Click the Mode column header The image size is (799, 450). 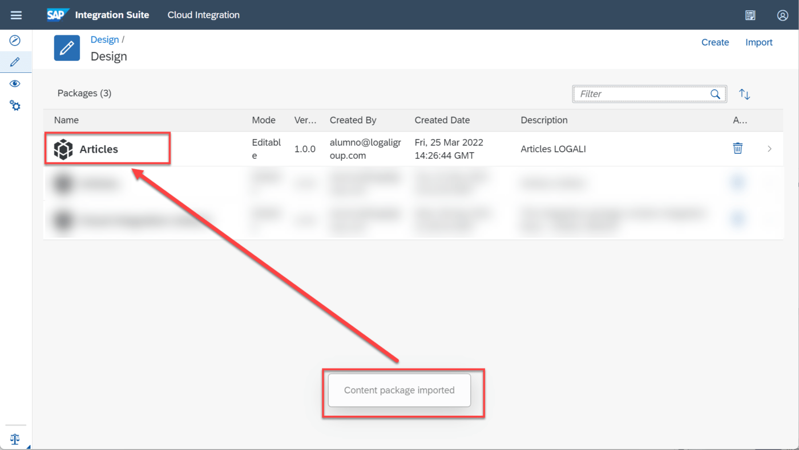(x=264, y=120)
